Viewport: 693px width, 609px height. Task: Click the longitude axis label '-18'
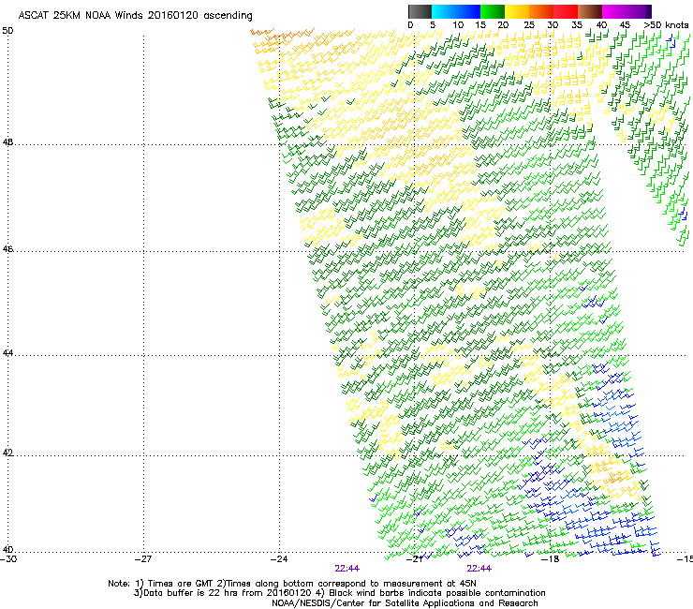coord(550,559)
